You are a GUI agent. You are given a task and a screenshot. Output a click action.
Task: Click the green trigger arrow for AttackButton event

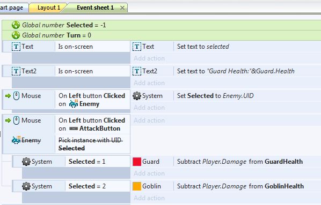[8, 120]
